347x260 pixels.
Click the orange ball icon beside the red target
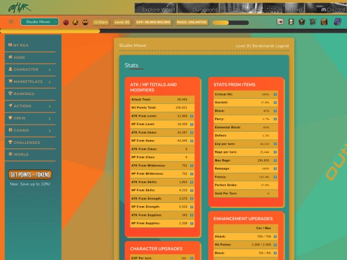pos(75,22)
